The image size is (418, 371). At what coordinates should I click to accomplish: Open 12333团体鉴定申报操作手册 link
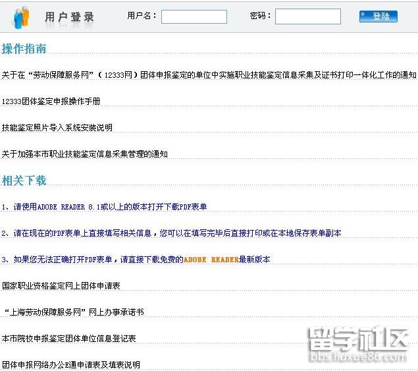51,101
